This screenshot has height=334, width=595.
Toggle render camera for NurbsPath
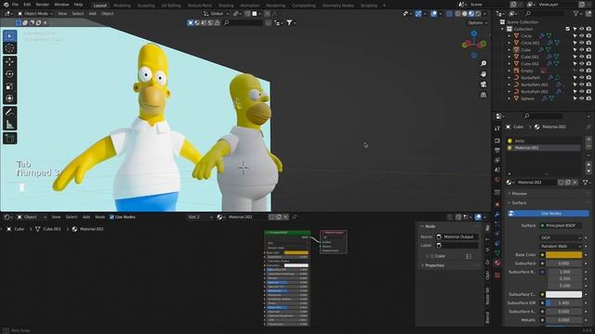[588, 78]
